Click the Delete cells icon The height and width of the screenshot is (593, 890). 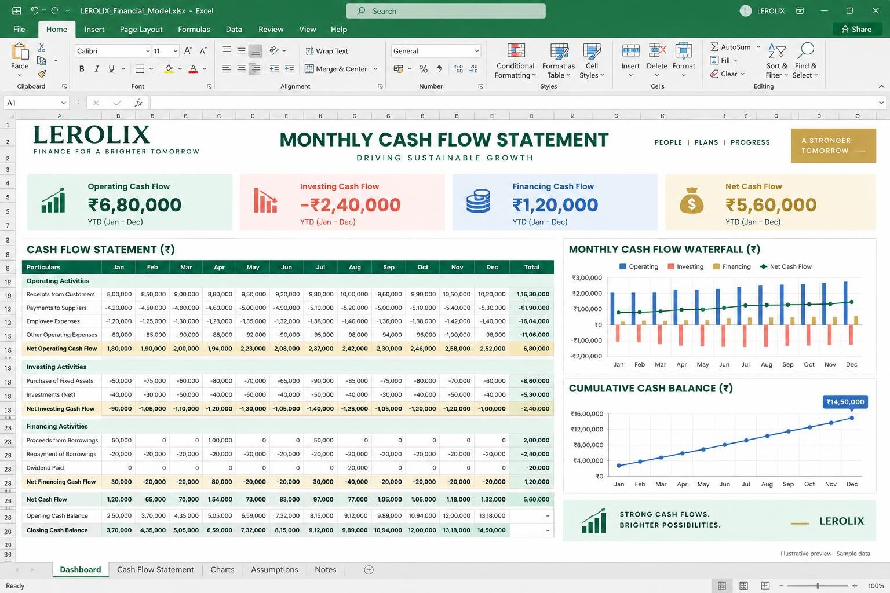[657, 60]
